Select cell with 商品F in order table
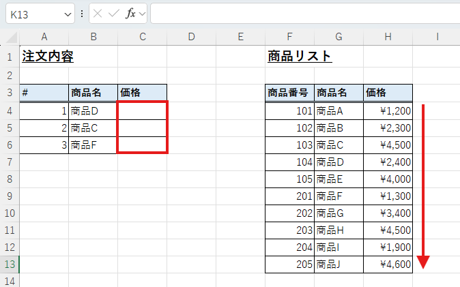Viewport: 460px width, 287px height. coord(93,145)
